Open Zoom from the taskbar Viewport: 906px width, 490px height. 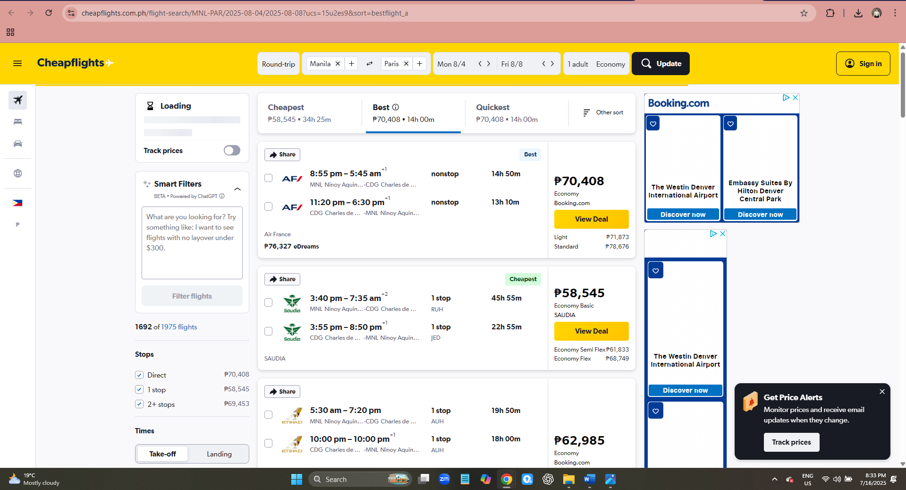[x=444, y=479]
